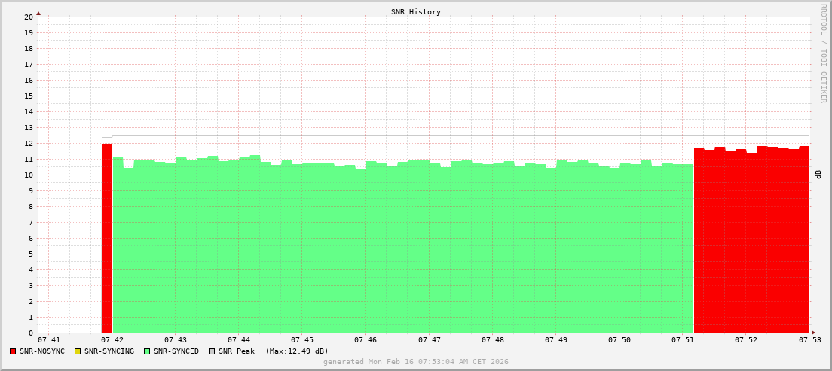Click the 07:53 time label on the x-axis
The width and height of the screenshot is (832, 371).
(x=809, y=341)
